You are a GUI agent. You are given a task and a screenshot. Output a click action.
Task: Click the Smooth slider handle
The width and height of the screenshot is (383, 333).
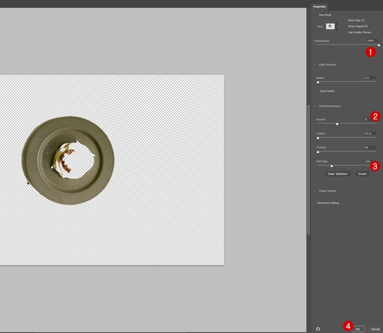337,124
